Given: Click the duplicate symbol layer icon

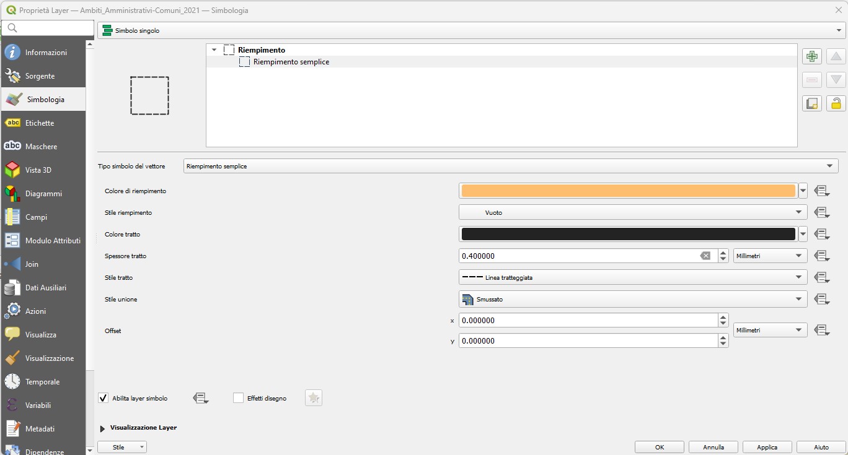Looking at the screenshot, I should [x=812, y=103].
